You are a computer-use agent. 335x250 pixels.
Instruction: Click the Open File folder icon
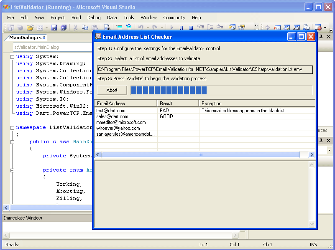[30, 27]
